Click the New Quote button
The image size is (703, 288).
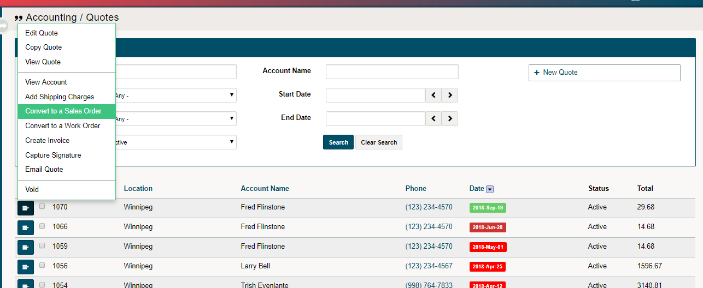[x=605, y=73]
